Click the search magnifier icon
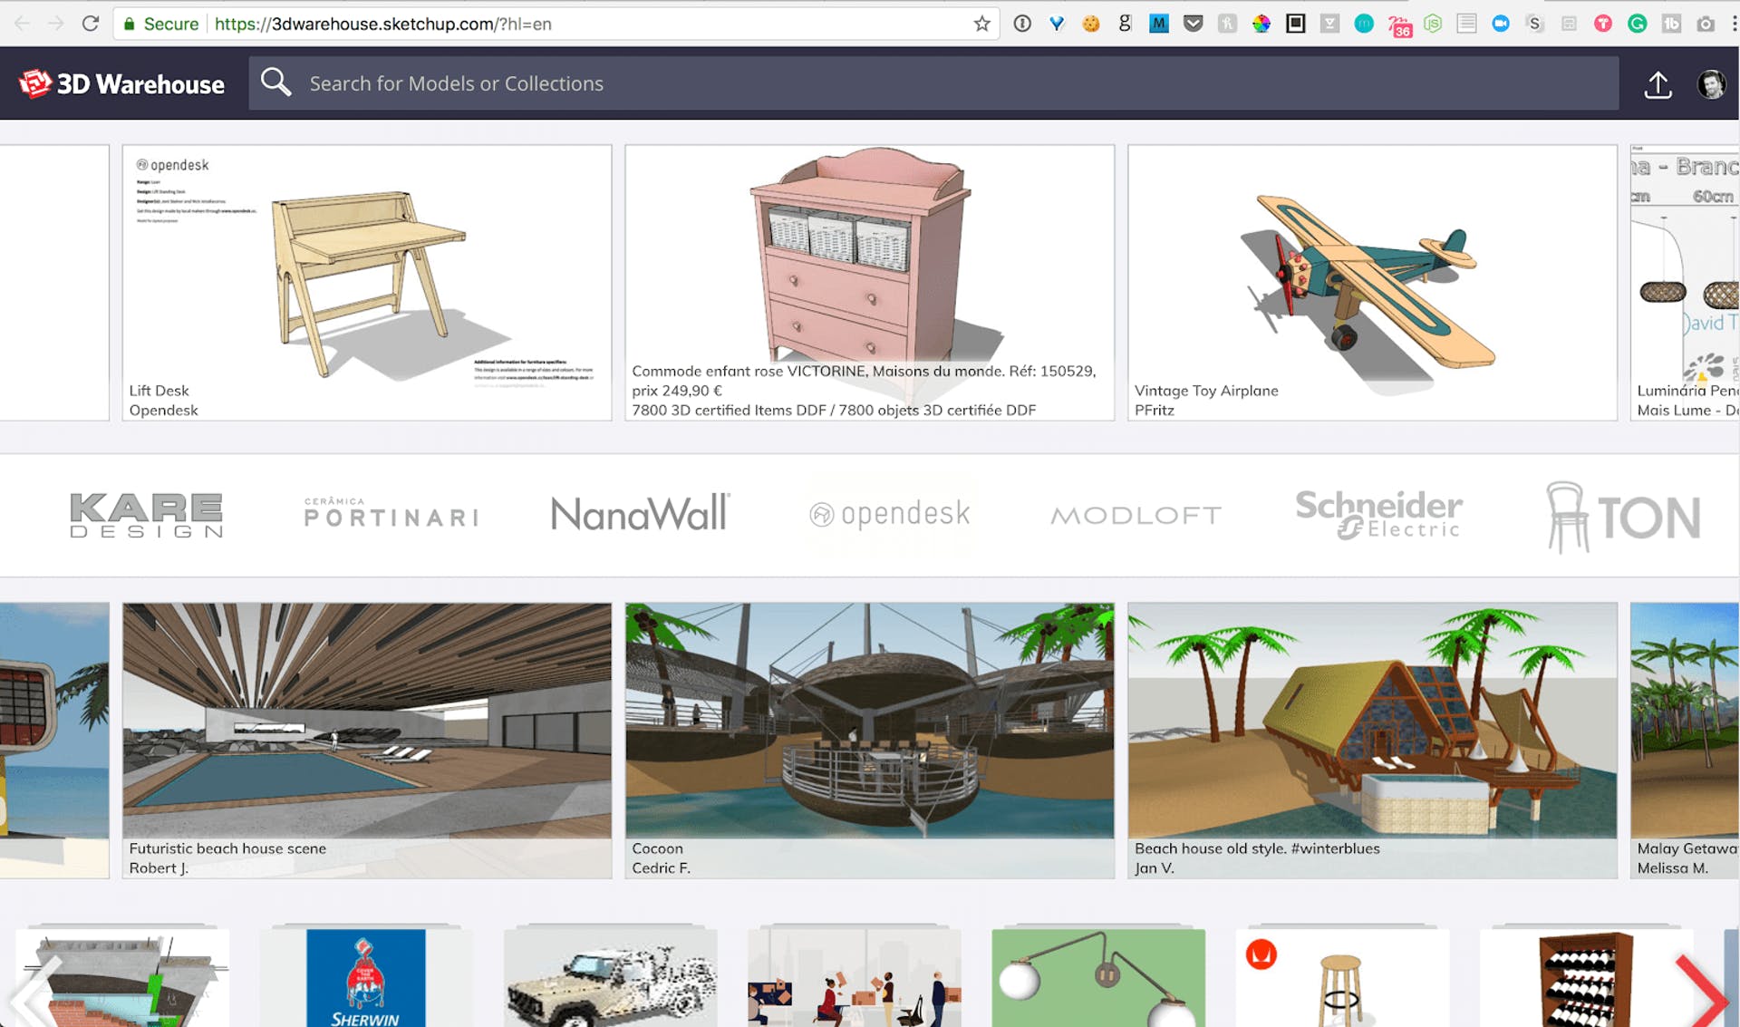Viewport: 1740px width, 1027px height. point(275,82)
